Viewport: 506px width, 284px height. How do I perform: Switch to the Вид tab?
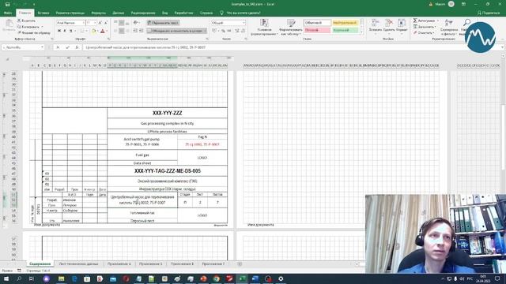click(165, 13)
